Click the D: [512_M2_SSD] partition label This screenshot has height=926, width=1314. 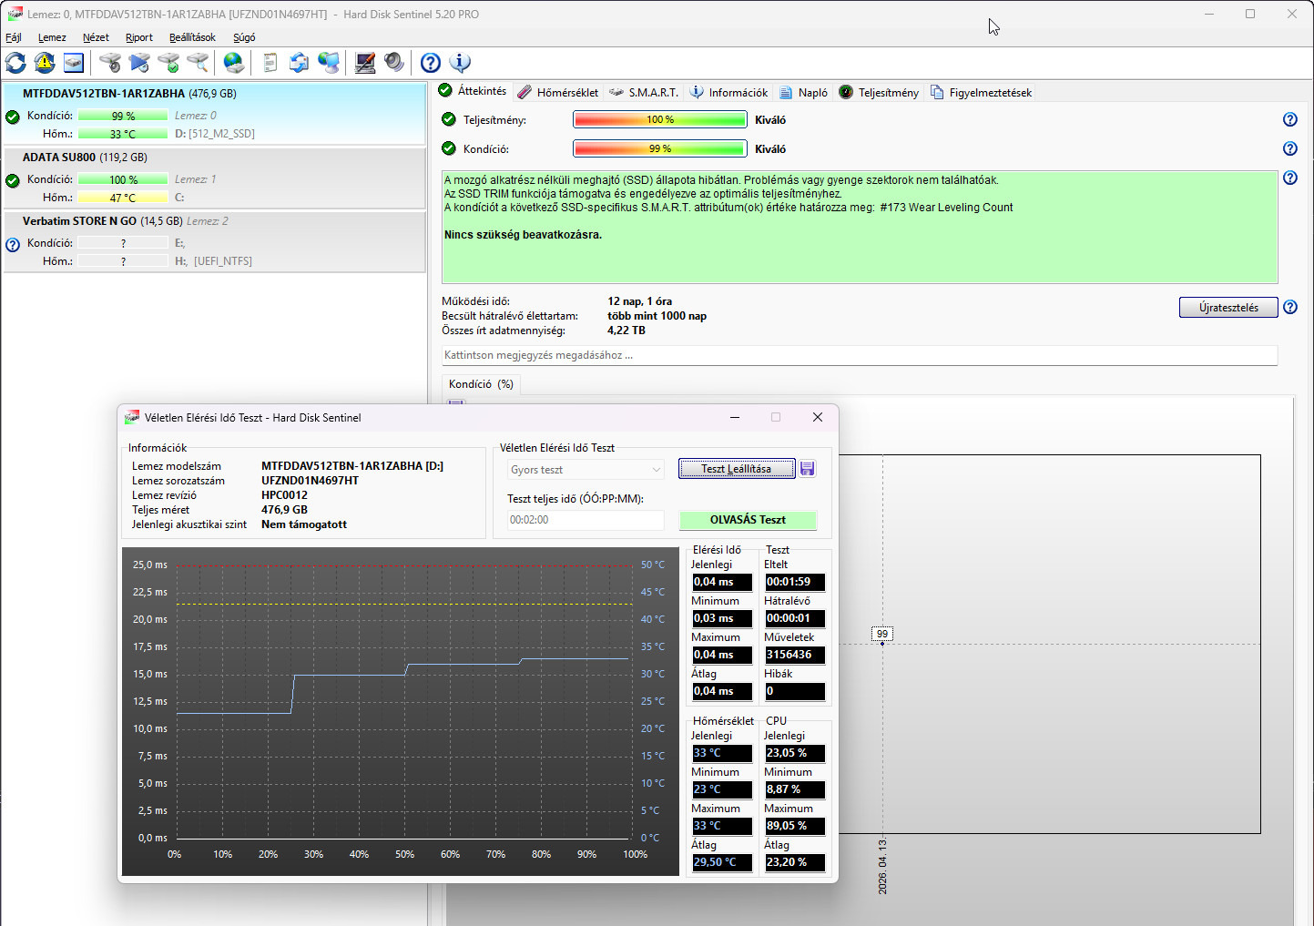(215, 134)
